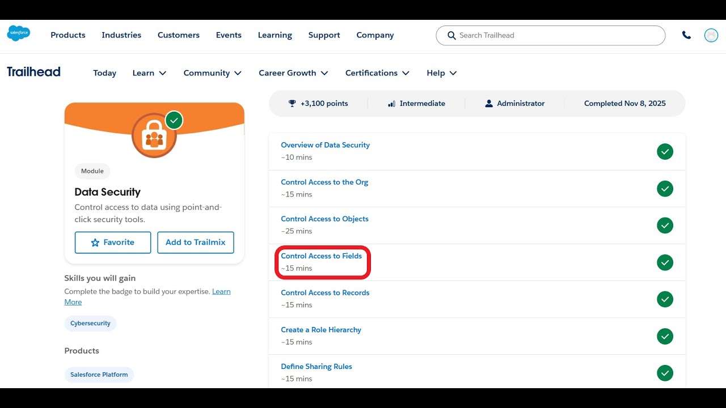Click the Cybersecurity skill tag
Viewport: 726px width, 408px height.
[90, 324]
